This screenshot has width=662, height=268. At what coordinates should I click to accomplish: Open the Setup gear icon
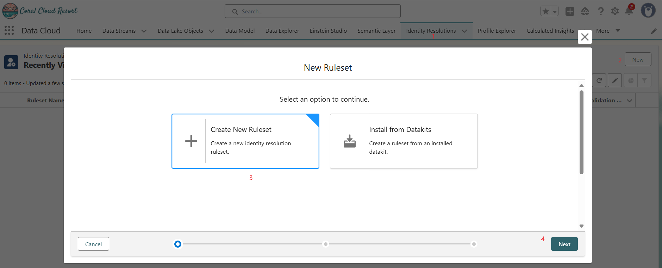click(615, 11)
